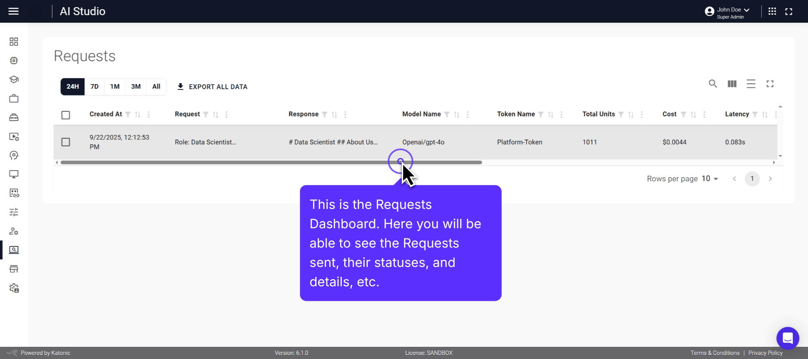Go to next page arrow

(x=770, y=179)
